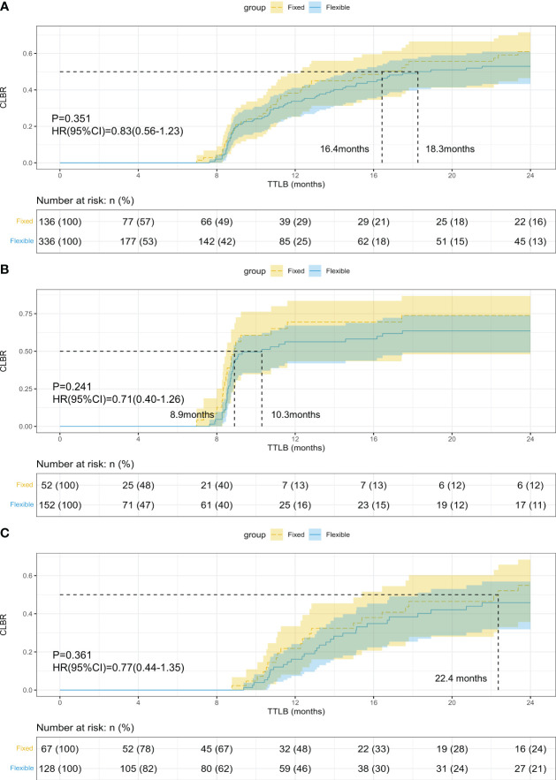
Task: Click the Fixed legend swatch in panel B
Action: tap(277, 271)
